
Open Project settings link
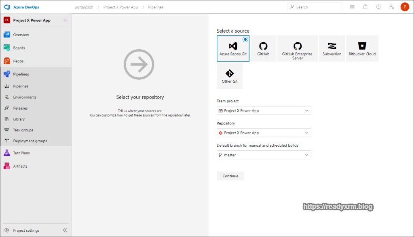click(x=26, y=231)
